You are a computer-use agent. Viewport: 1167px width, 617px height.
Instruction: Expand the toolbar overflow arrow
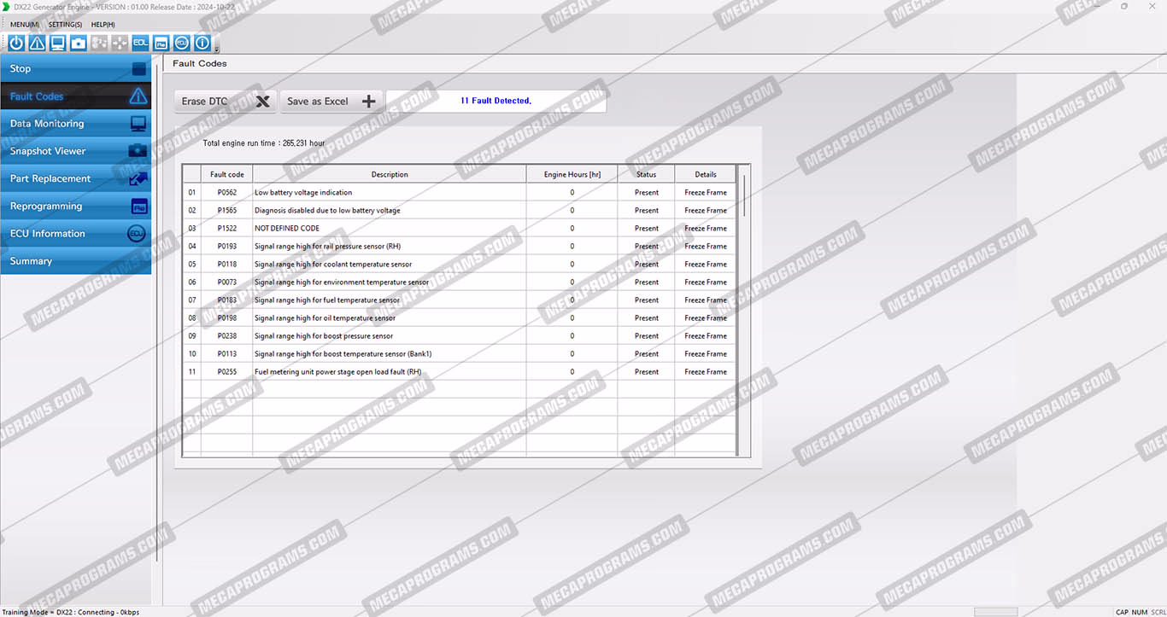[x=217, y=49]
